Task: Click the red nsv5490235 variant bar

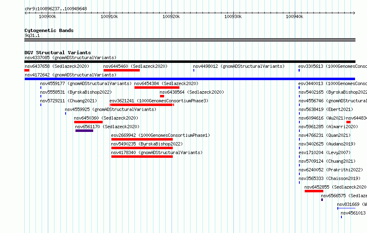Action: (142, 148)
